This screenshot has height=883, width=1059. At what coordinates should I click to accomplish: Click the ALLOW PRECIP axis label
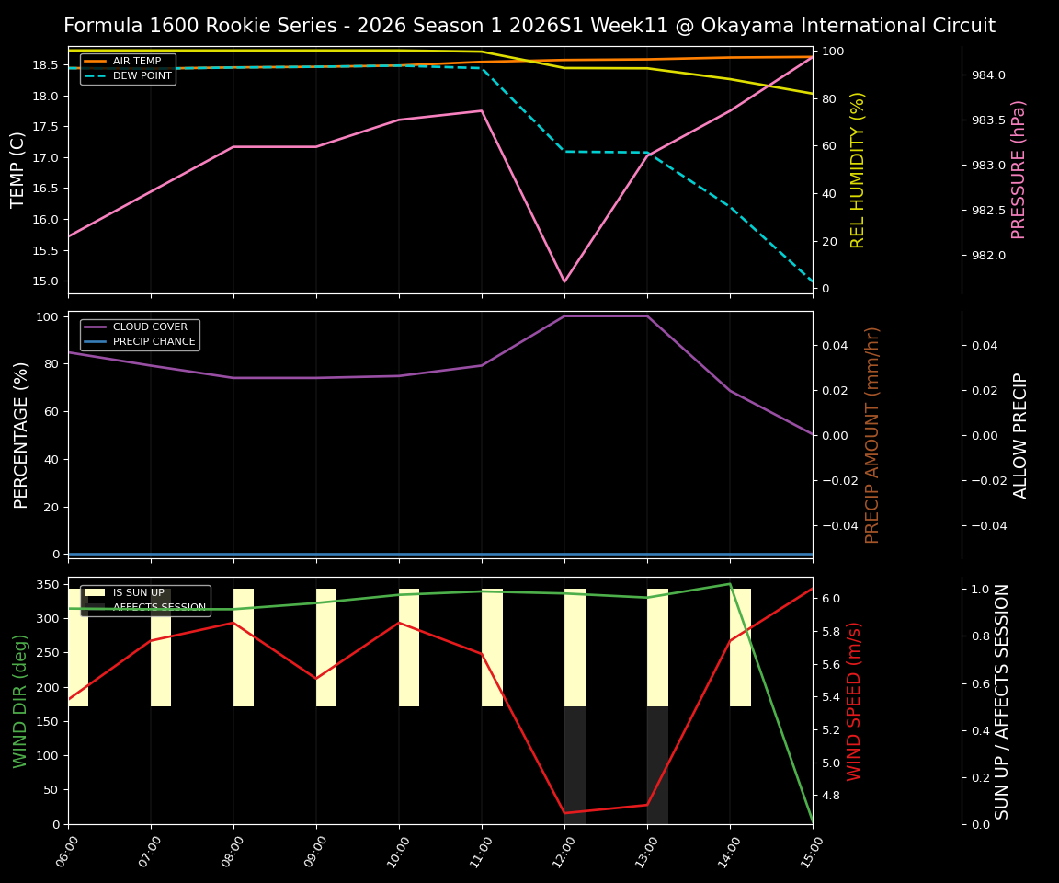click(x=1020, y=432)
